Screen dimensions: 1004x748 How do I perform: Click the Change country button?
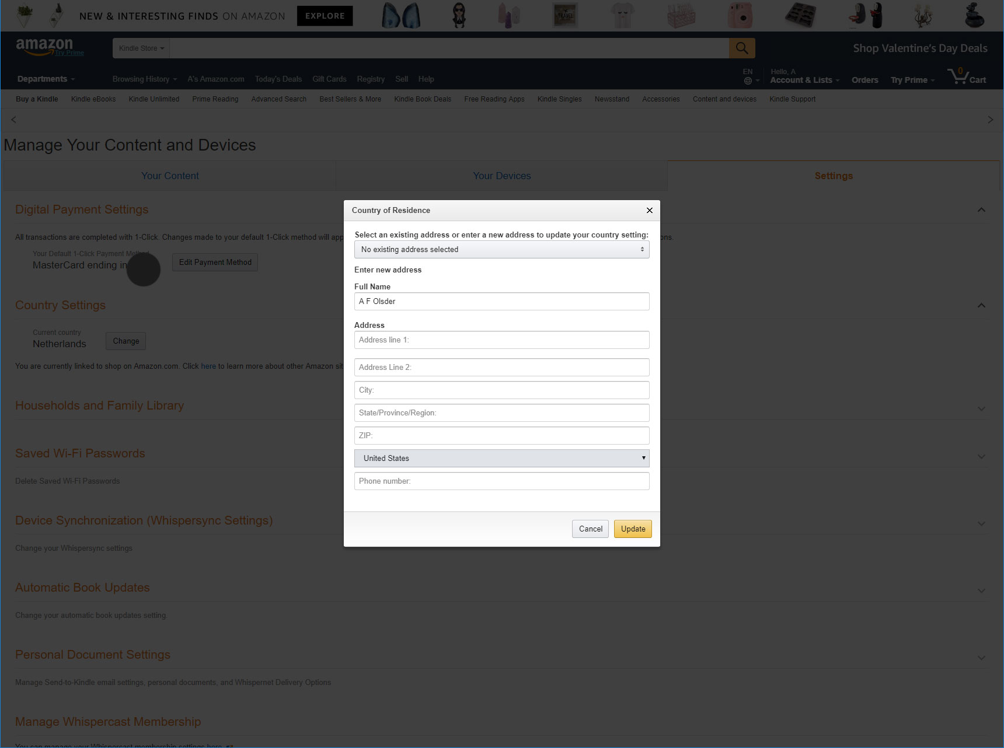pyautogui.click(x=126, y=341)
